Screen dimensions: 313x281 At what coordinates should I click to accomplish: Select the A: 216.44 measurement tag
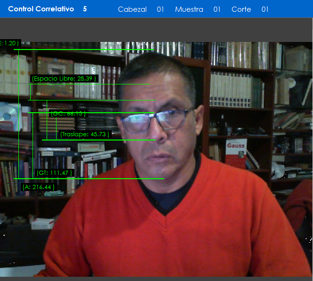[39, 187]
